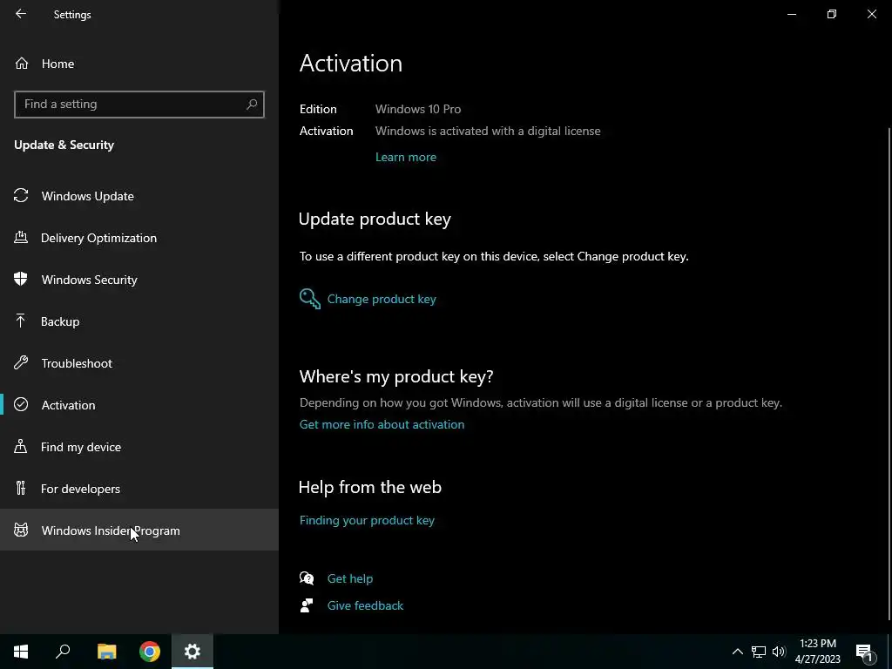Launch Google Chrome from taskbar
Viewport: 892px width, 669px height.
click(150, 652)
